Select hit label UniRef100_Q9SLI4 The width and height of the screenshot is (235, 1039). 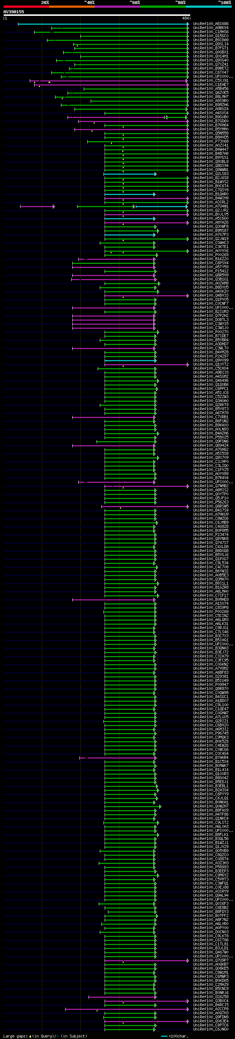click(211, 44)
